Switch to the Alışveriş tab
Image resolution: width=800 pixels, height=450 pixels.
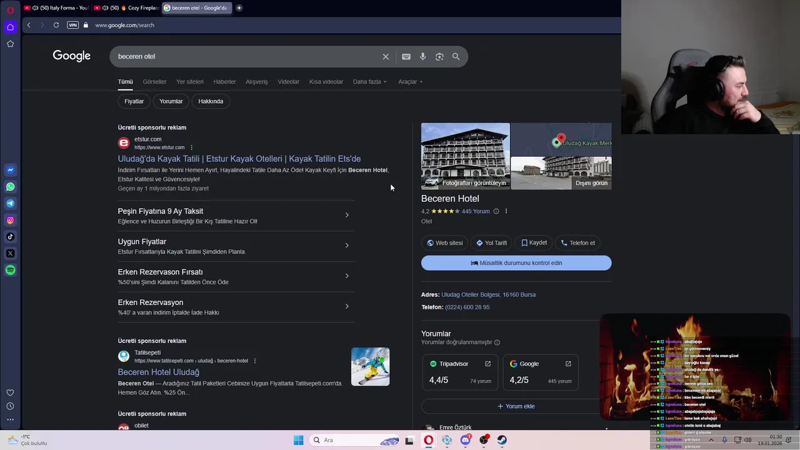256,82
